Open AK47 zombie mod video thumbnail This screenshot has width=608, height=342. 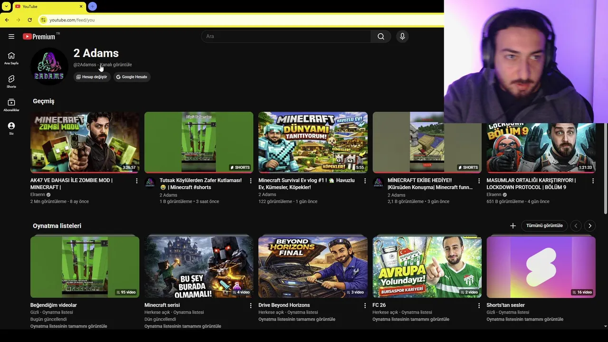click(x=85, y=142)
